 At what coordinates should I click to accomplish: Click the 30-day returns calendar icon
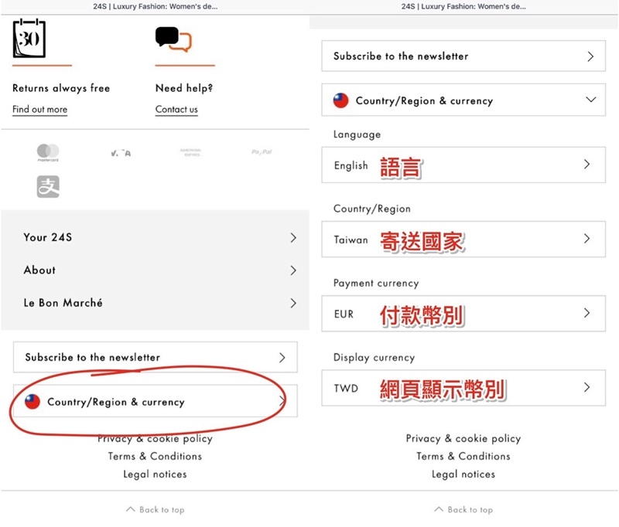pos(29,39)
